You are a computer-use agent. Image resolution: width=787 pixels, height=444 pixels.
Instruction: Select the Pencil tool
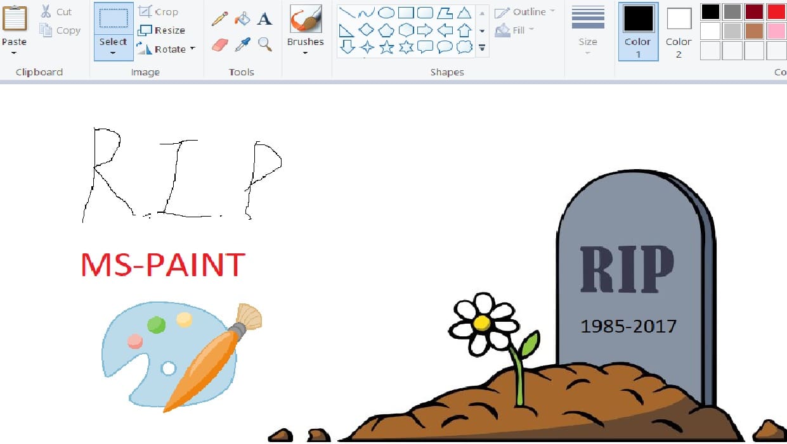[219, 18]
